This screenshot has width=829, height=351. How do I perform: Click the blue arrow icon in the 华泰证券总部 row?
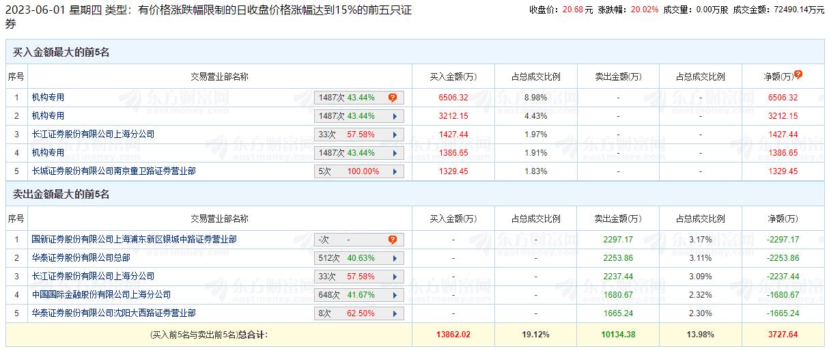click(395, 258)
